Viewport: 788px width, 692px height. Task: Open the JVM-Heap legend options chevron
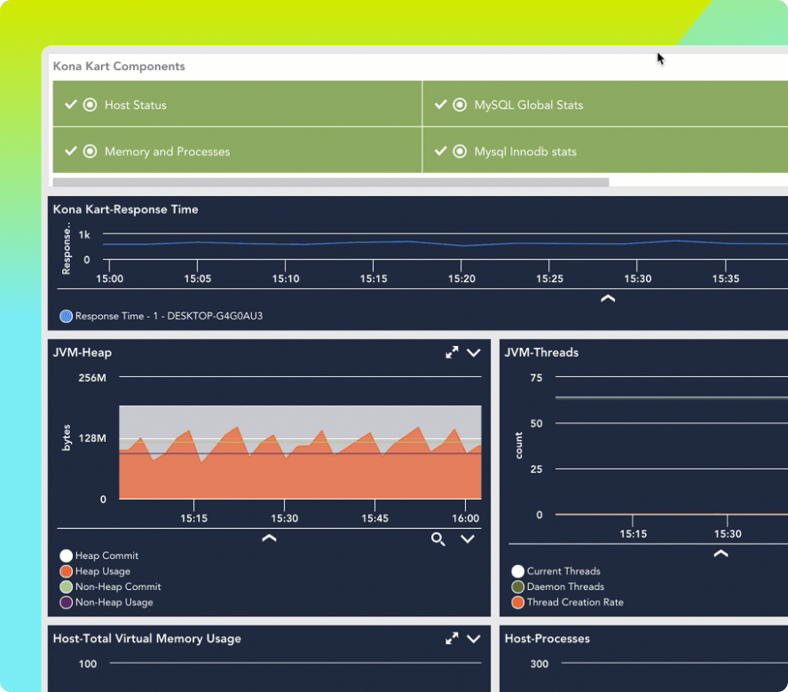click(x=468, y=539)
